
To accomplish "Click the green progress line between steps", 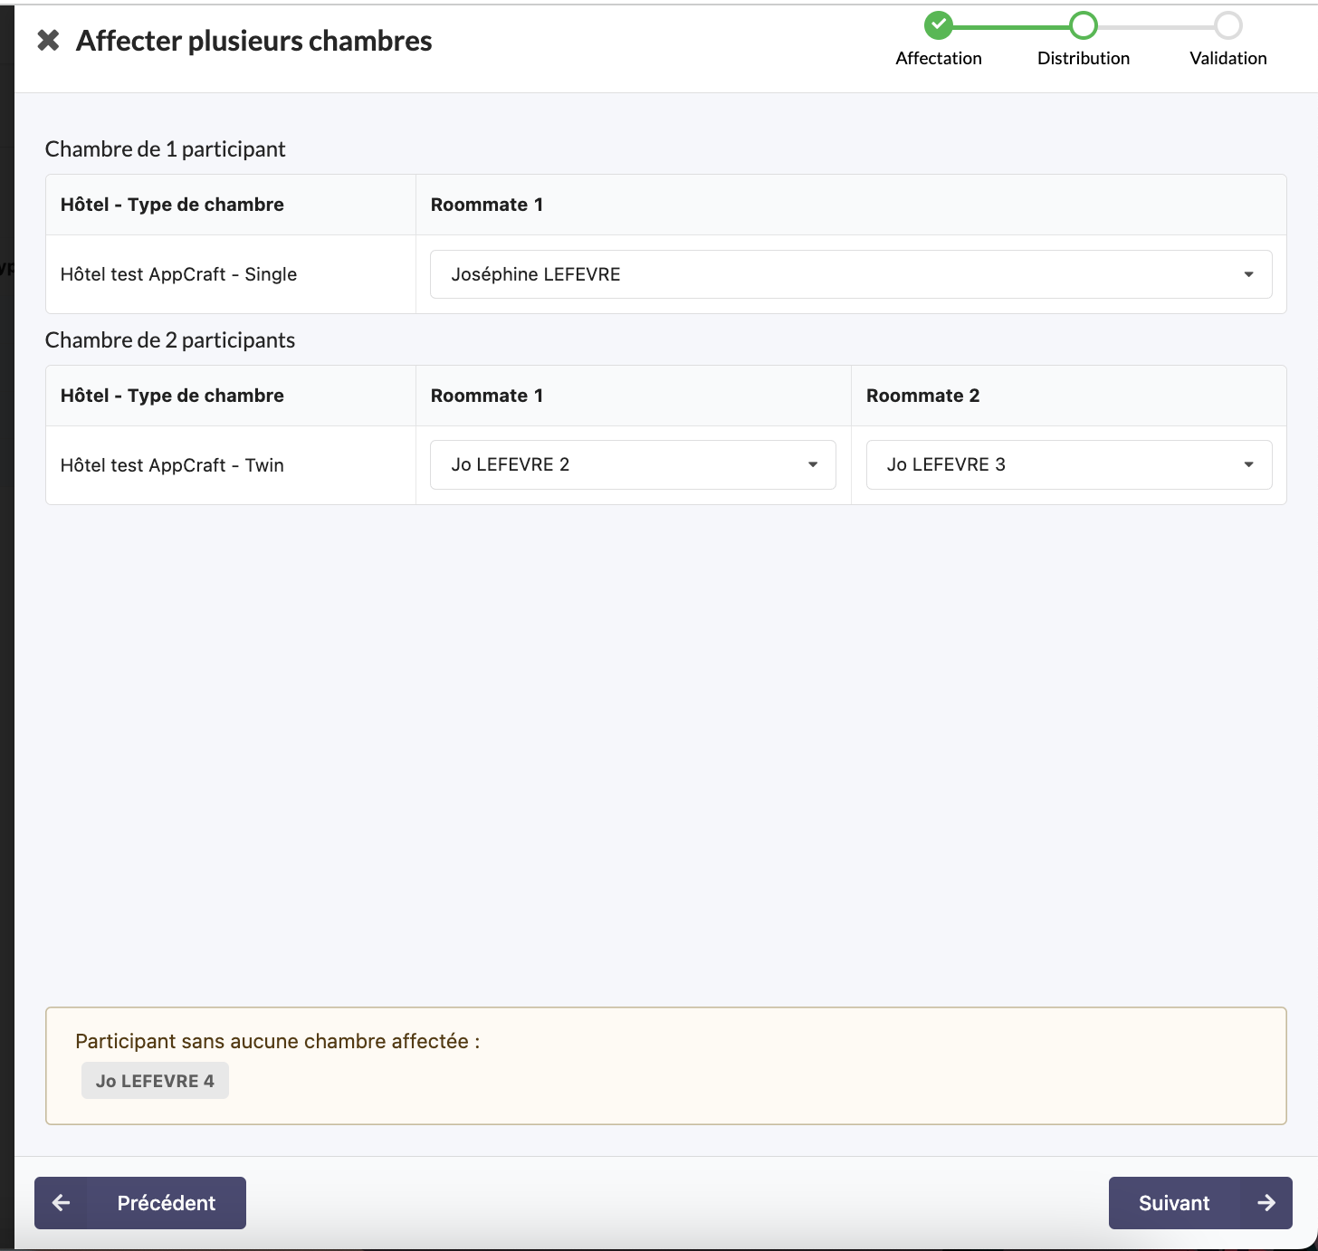I will coord(1011,26).
